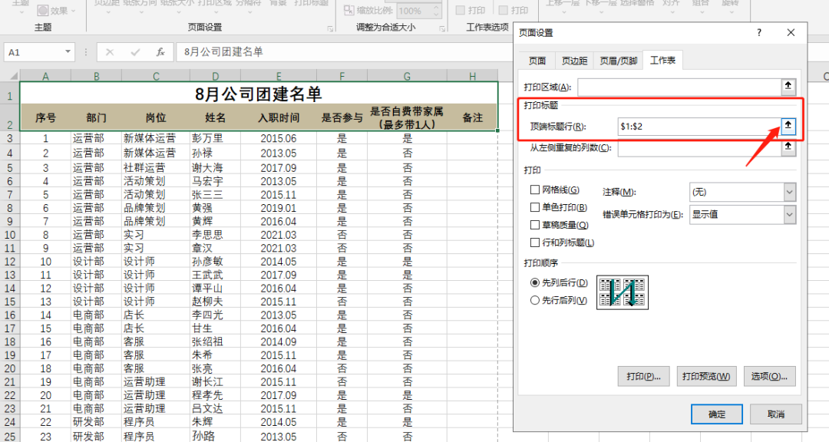Click row header 16
The height and width of the screenshot is (442, 829).
(10, 315)
